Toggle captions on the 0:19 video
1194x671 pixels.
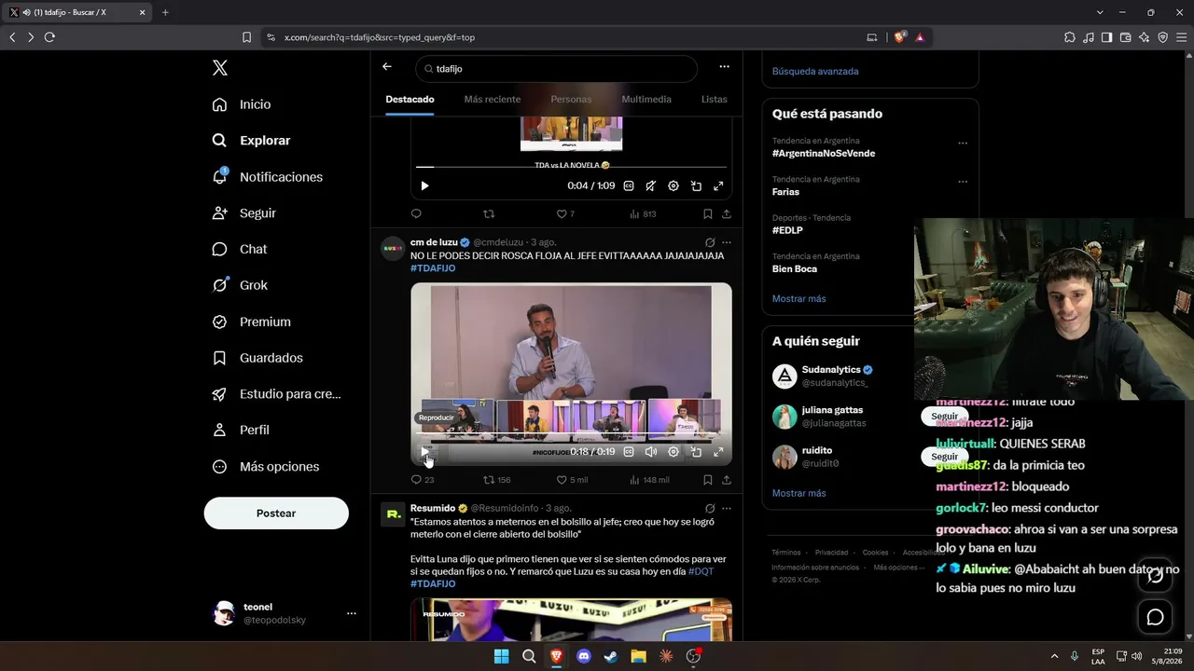tap(629, 452)
